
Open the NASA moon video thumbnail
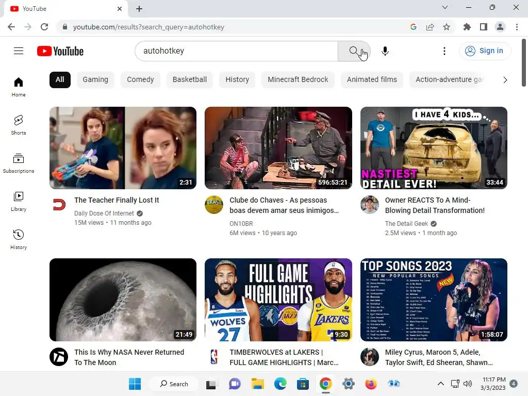click(123, 300)
